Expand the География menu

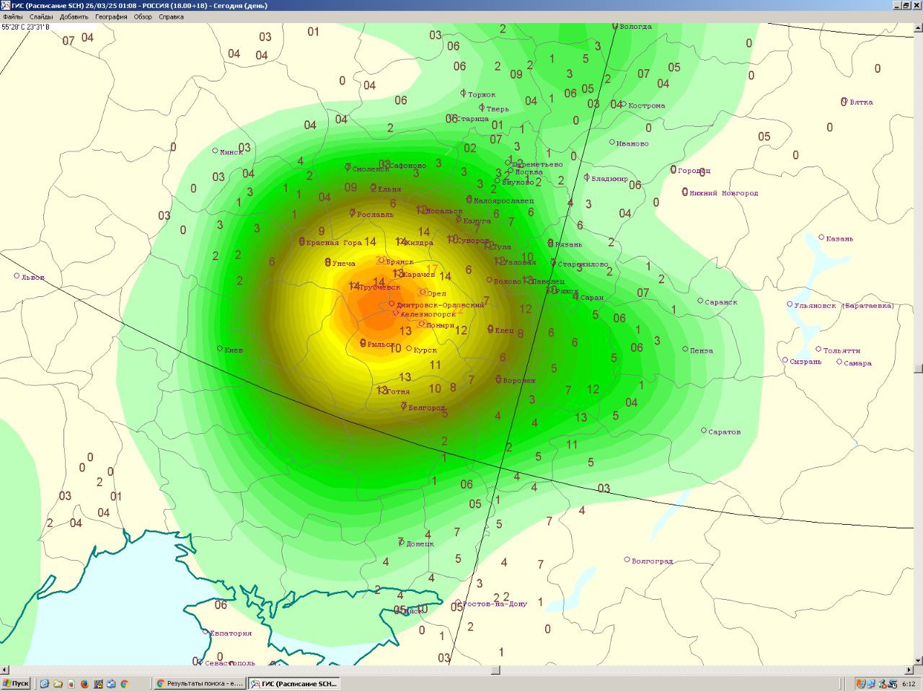tap(111, 17)
